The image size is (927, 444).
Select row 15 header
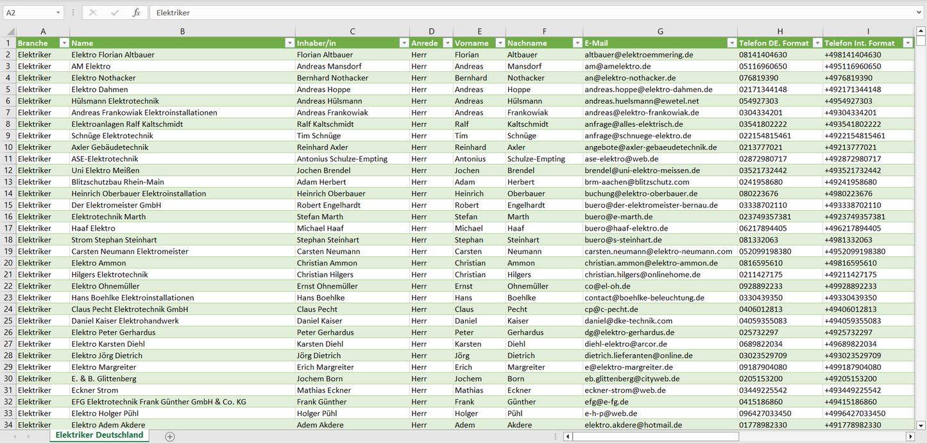(8, 205)
